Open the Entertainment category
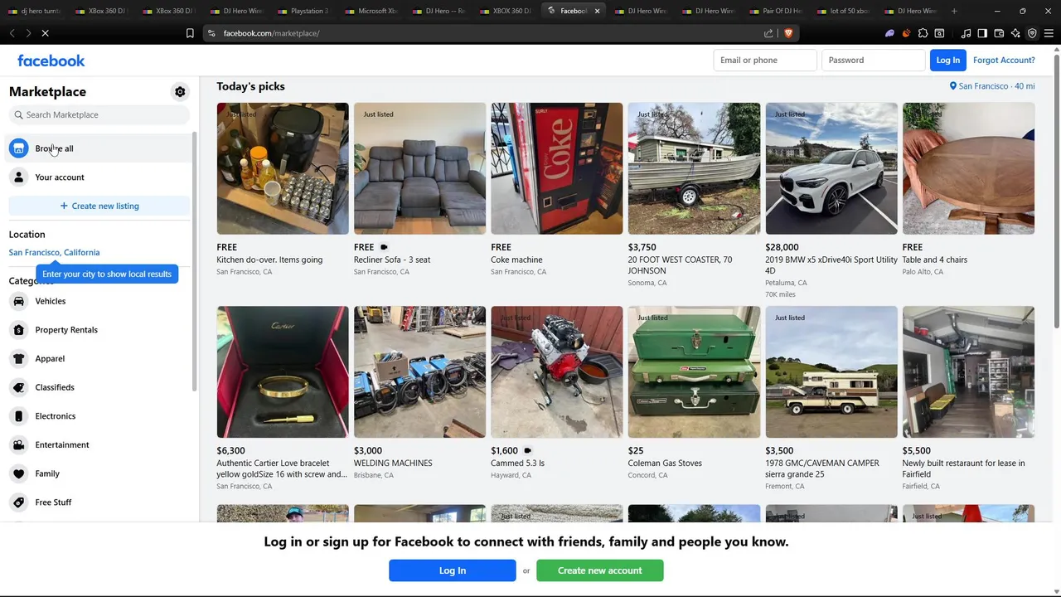This screenshot has height=597, width=1061. tap(98, 445)
